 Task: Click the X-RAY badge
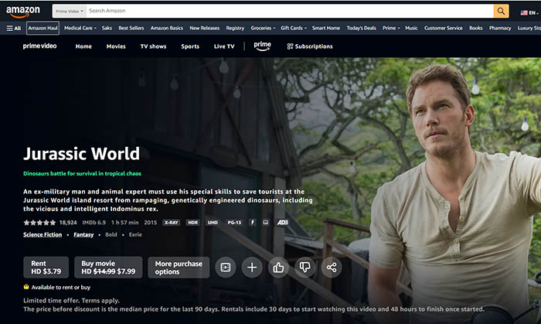click(171, 223)
